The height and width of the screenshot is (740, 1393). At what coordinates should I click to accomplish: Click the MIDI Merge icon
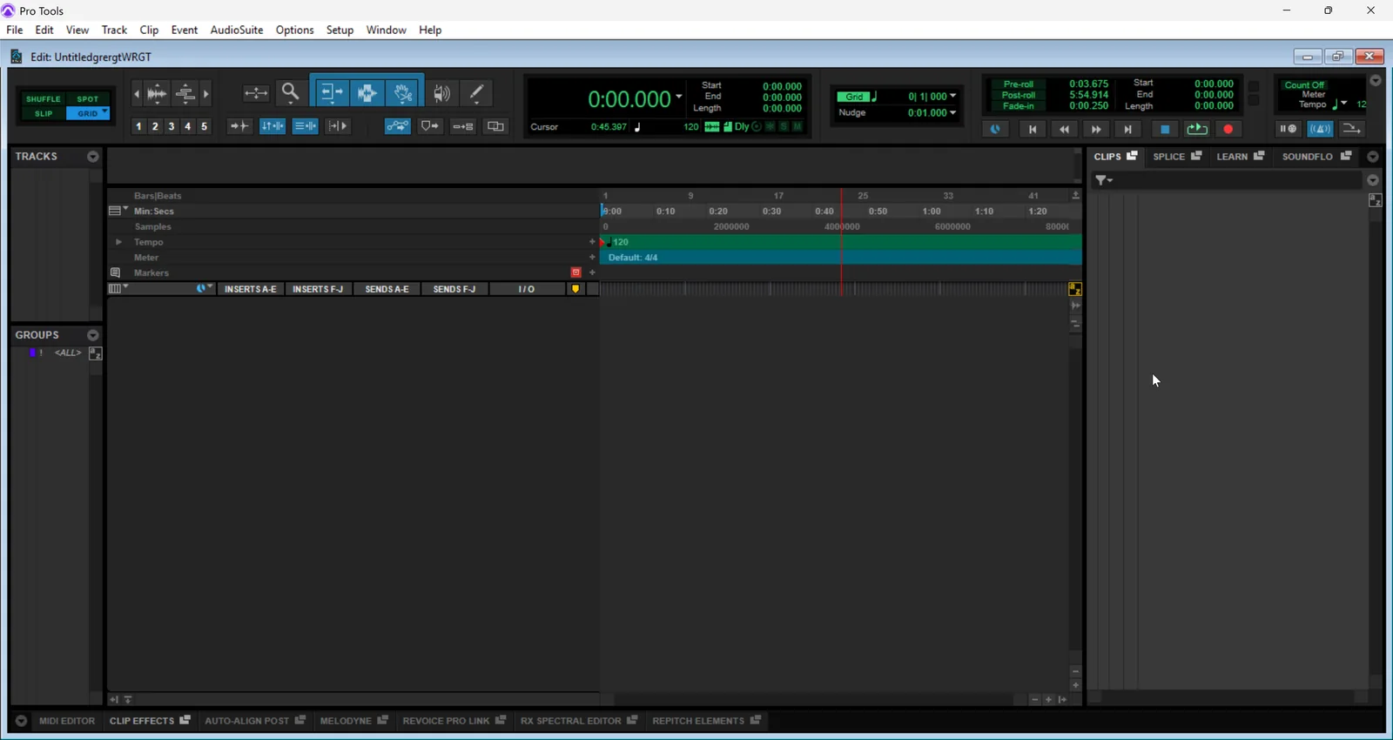coord(1352,129)
